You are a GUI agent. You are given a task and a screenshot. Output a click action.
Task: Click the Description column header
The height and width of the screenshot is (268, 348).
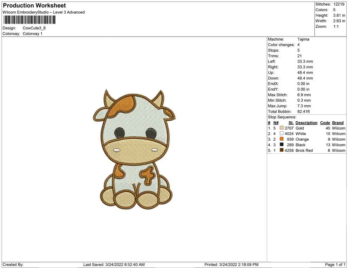[x=306, y=123]
